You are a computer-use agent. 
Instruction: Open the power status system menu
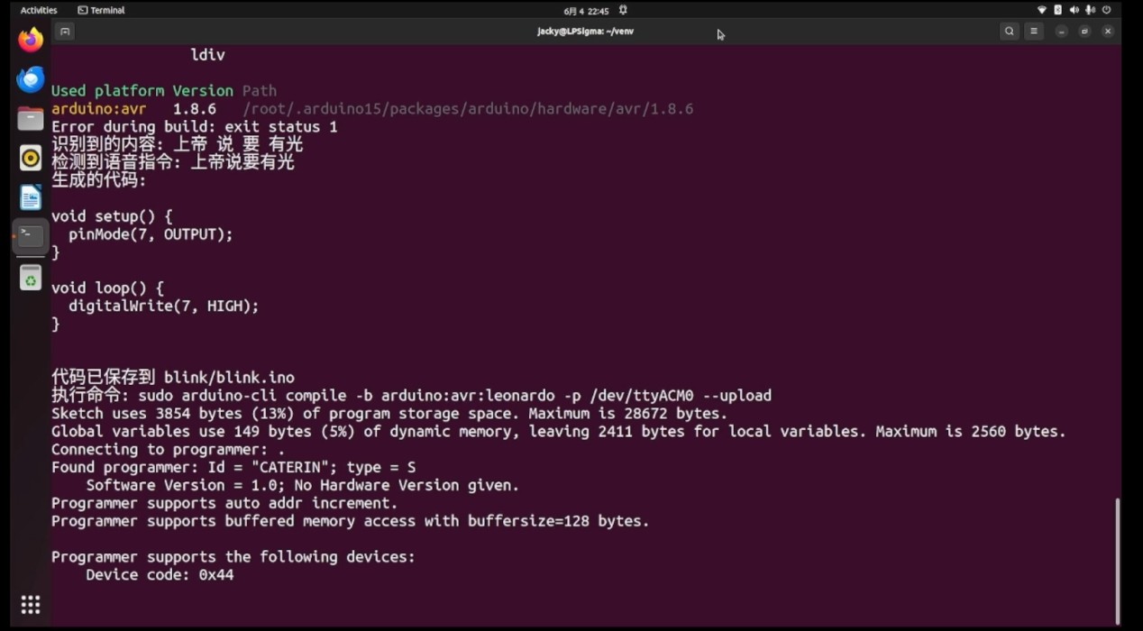[x=1107, y=10]
